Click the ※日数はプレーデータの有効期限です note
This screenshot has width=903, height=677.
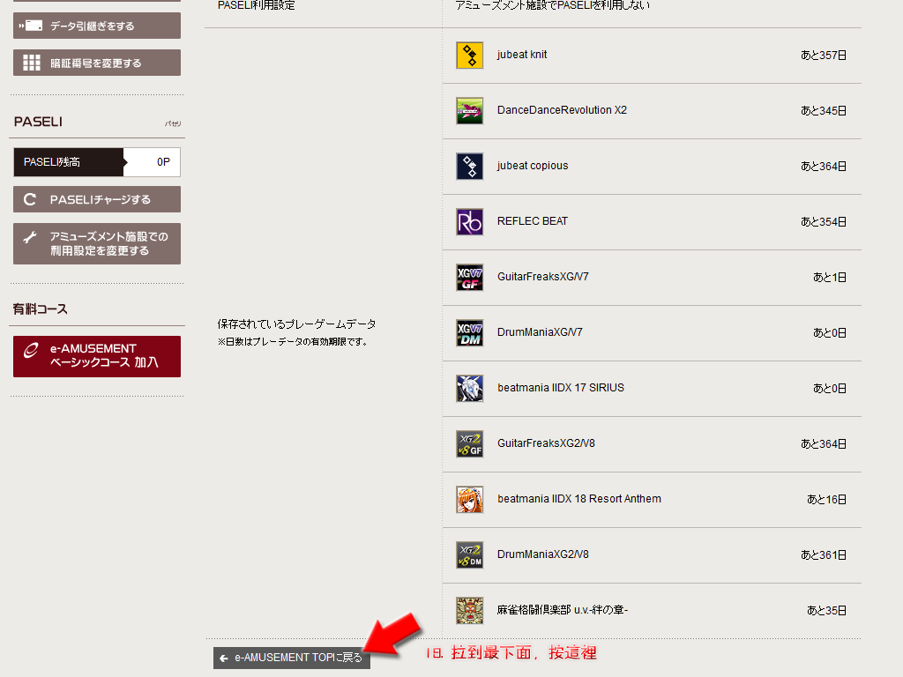(293, 342)
